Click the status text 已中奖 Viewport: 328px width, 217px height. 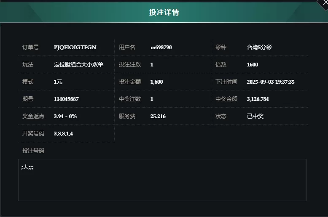tap(255, 116)
